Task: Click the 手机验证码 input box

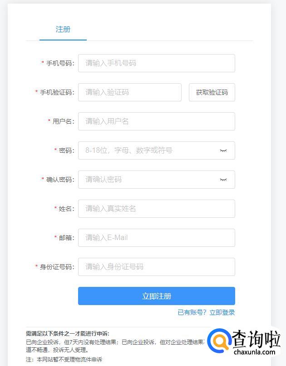Action: point(130,92)
